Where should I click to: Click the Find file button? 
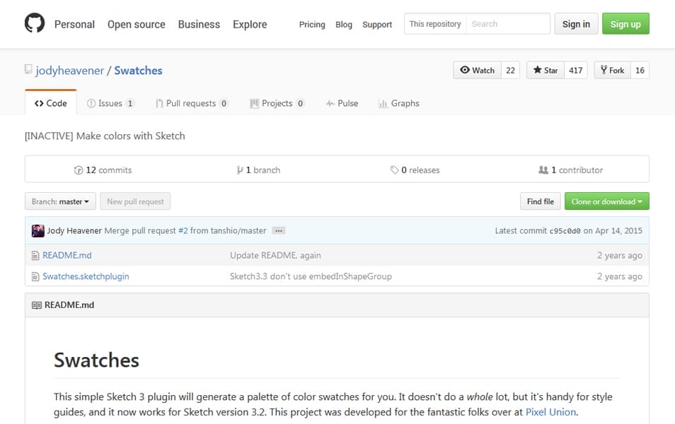[540, 201]
